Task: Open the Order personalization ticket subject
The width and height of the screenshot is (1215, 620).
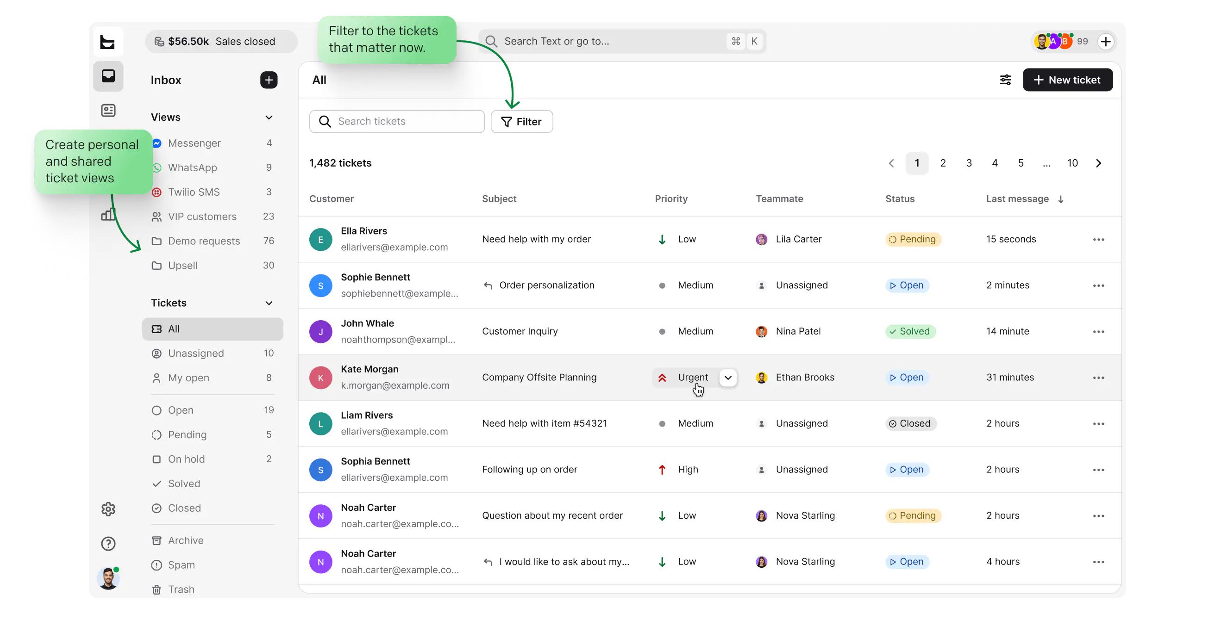Action: tap(547, 286)
